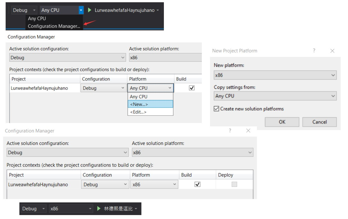Select Configuration Manager... from the platform menu
Viewport: 348px width, 219px height.
54,26
